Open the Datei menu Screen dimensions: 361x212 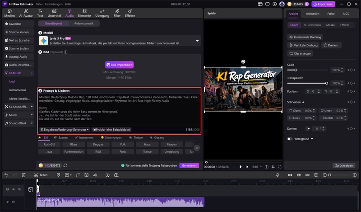click(x=39, y=4)
